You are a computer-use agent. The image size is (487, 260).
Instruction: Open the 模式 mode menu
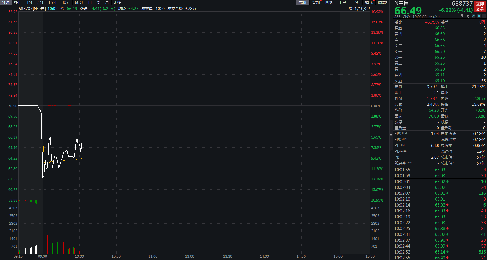[369, 2]
